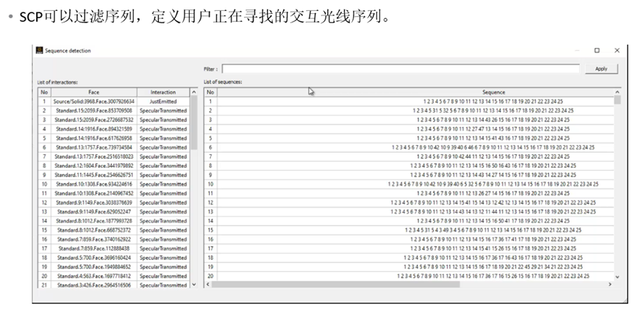Select Standard.9:1149.Face.3038376639 row
Screen dimensions: 636x311
(x=113, y=202)
